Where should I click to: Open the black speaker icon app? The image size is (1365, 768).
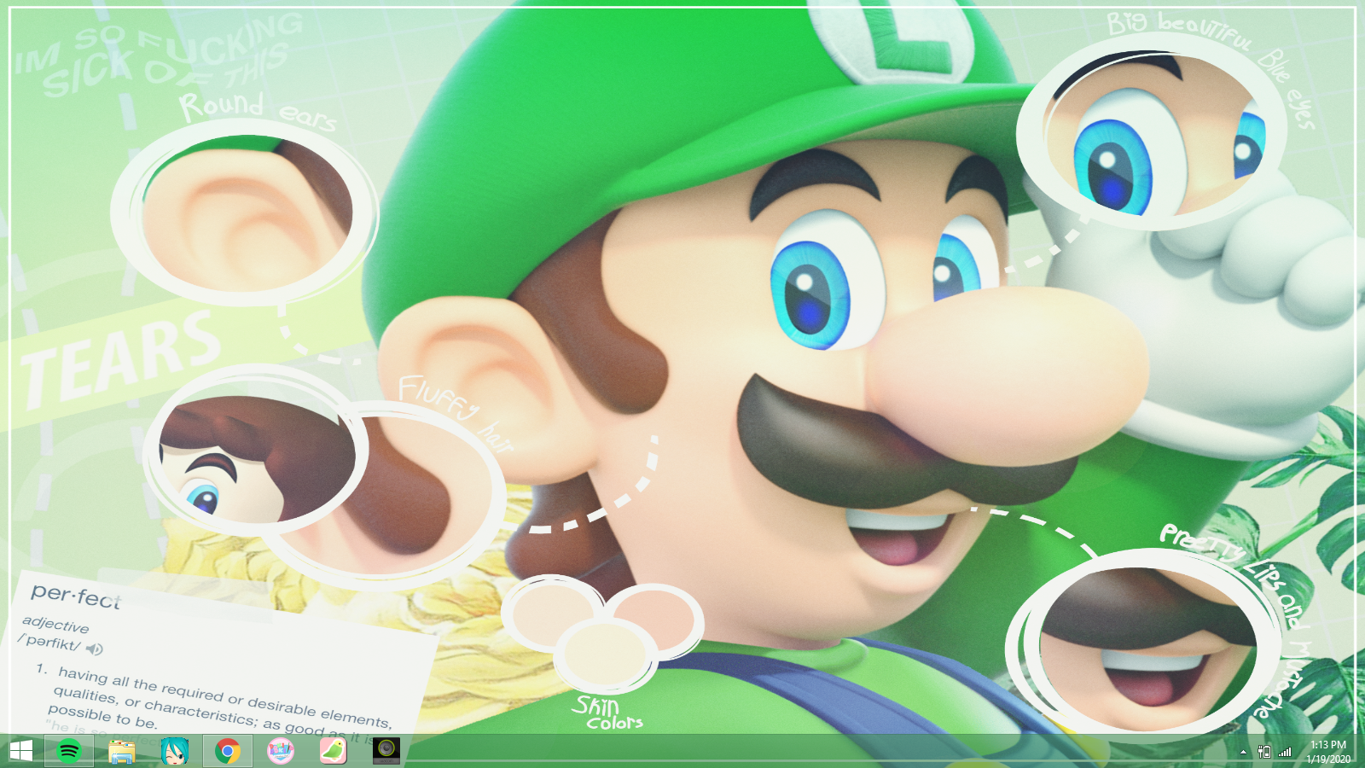pos(386,751)
